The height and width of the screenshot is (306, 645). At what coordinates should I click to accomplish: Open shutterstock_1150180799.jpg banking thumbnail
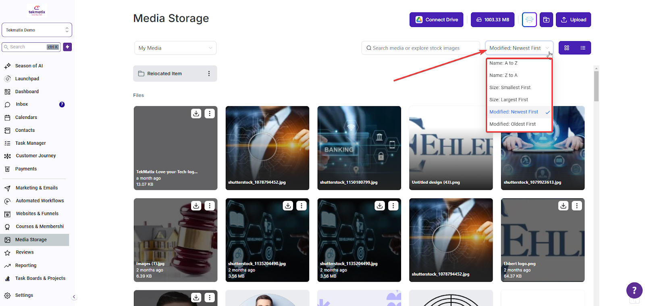click(359, 148)
